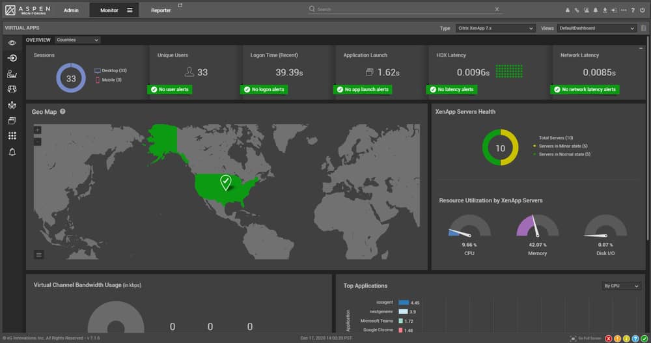Clear the search box with X

pos(497,8)
